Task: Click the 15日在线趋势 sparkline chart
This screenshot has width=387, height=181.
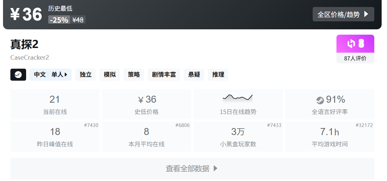Action: coord(238,98)
